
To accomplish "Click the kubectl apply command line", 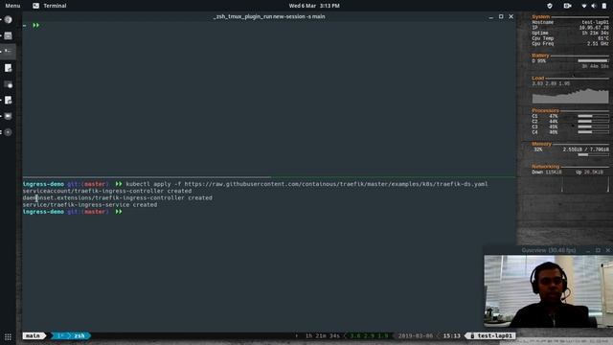I will (255, 184).
